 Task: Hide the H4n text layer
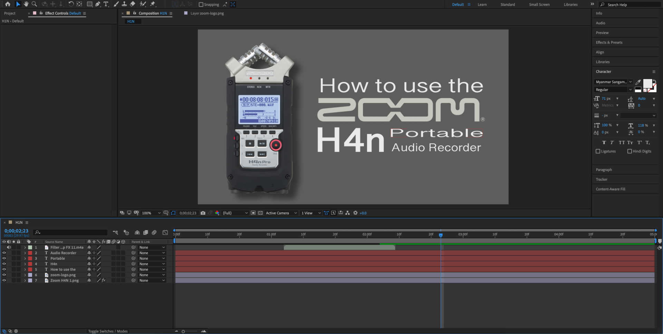[4, 264]
